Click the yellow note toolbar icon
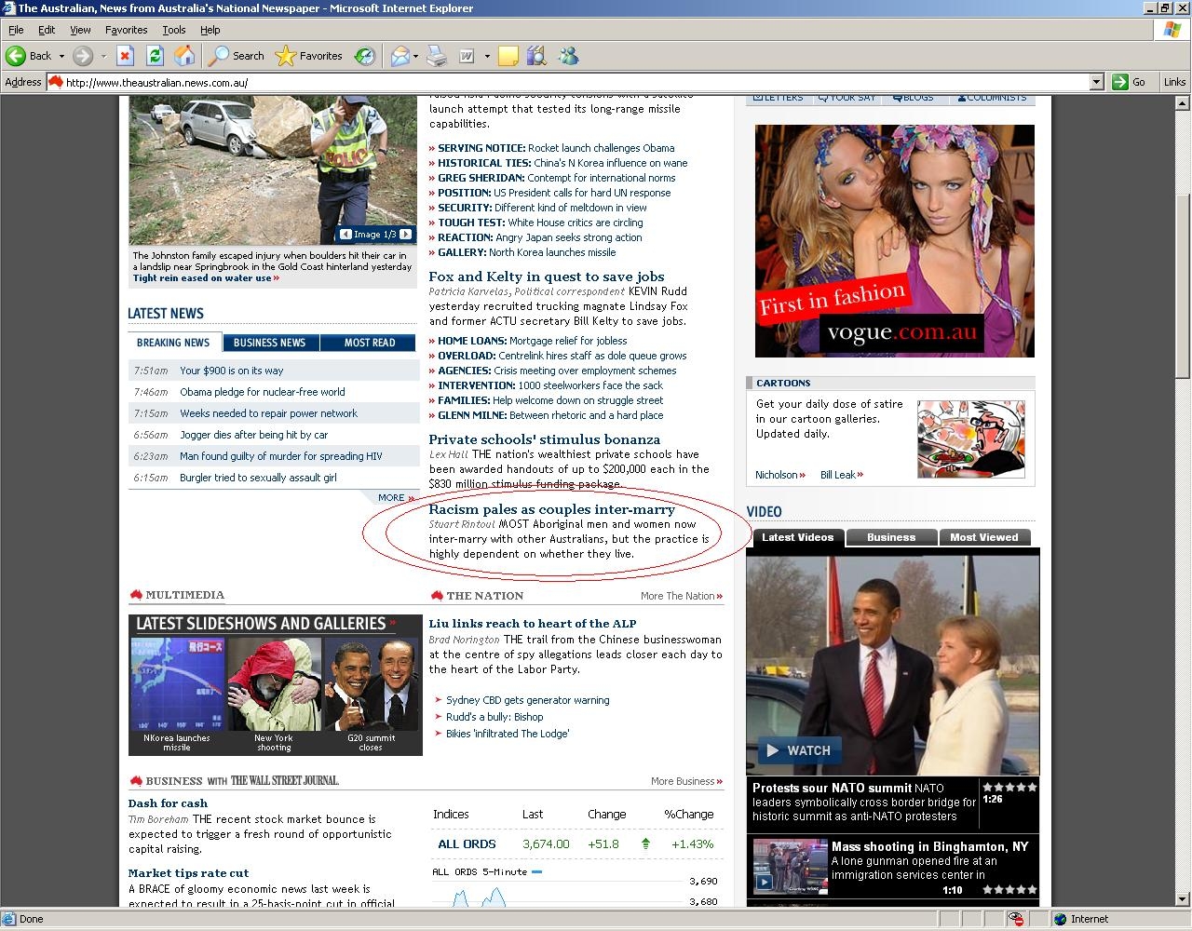Screen dimensions: 1192x931 click(x=508, y=56)
